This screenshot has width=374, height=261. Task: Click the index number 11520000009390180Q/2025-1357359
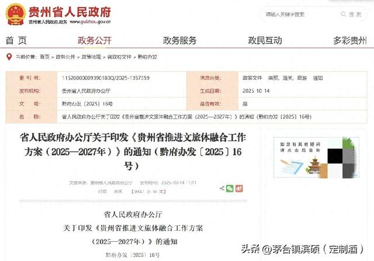tap(106, 78)
